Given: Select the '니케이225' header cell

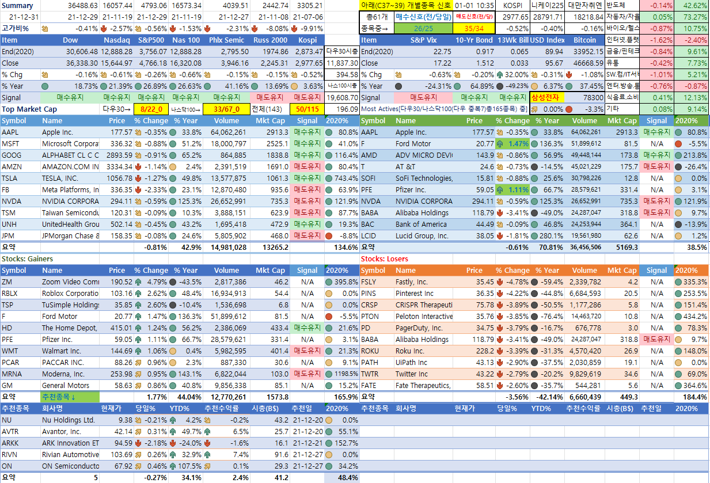Looking at the screenshot, I should [x=547, y=5].
